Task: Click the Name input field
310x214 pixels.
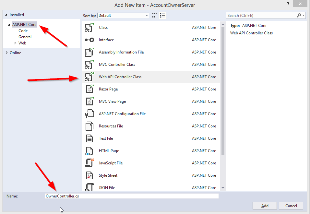Action: pos(132,196)
